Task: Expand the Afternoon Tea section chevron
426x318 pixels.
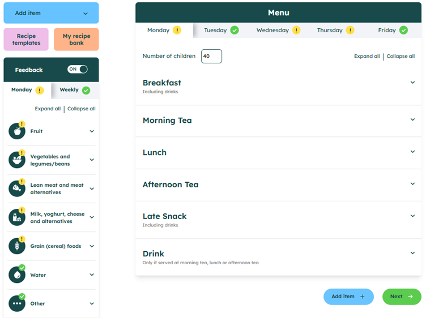Action: [412, 184]
